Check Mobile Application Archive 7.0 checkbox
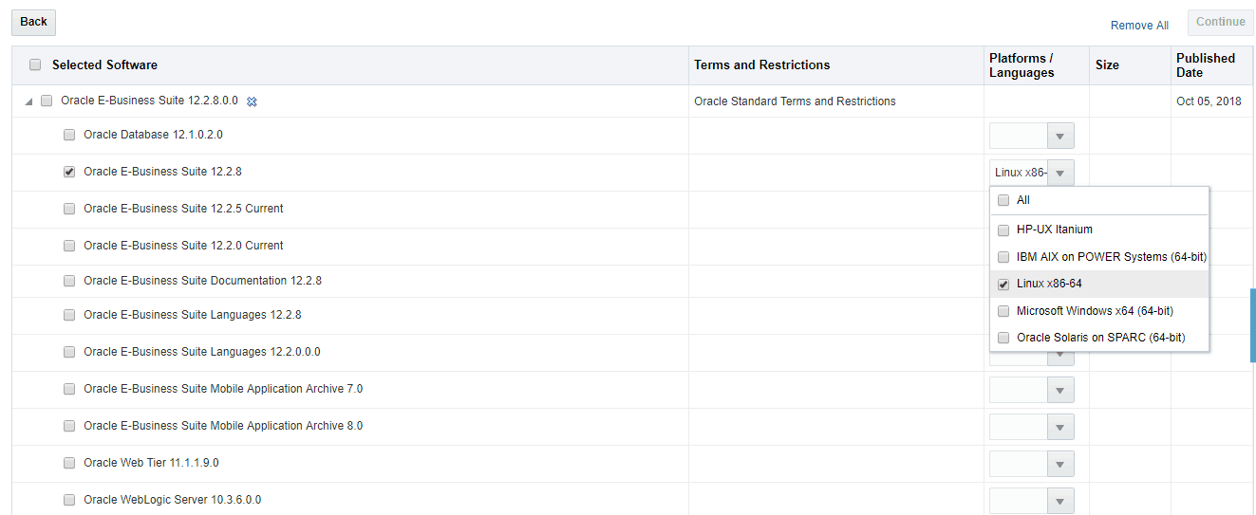This screenshot has height=515, width=1256. pyautogui.click(x=69, y=389)
